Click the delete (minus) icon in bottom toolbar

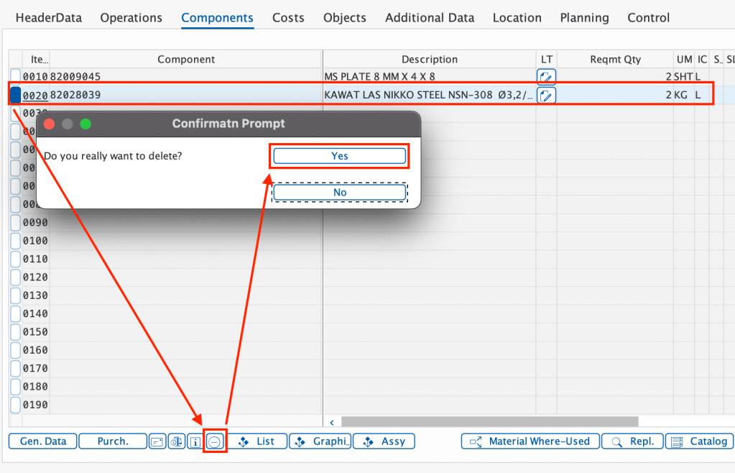(214, 441)
